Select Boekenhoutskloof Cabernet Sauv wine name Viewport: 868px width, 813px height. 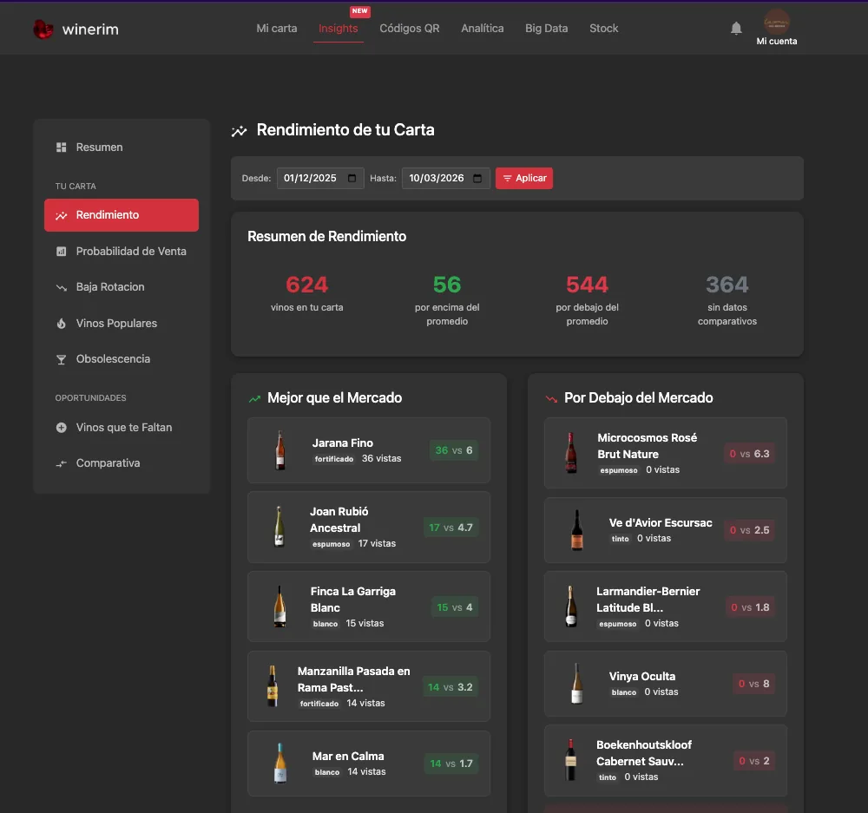coord(644,753)
